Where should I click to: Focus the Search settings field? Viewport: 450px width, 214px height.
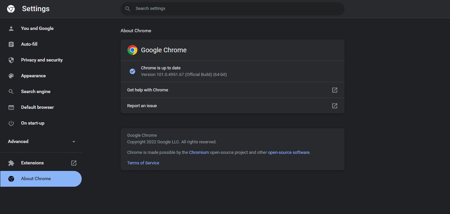click(233, 9)
